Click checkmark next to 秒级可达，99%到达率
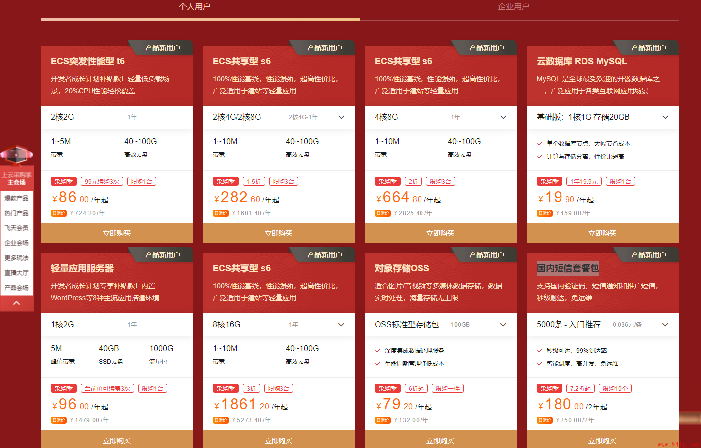Screen dimensions: 701x448 coord(539,351)
